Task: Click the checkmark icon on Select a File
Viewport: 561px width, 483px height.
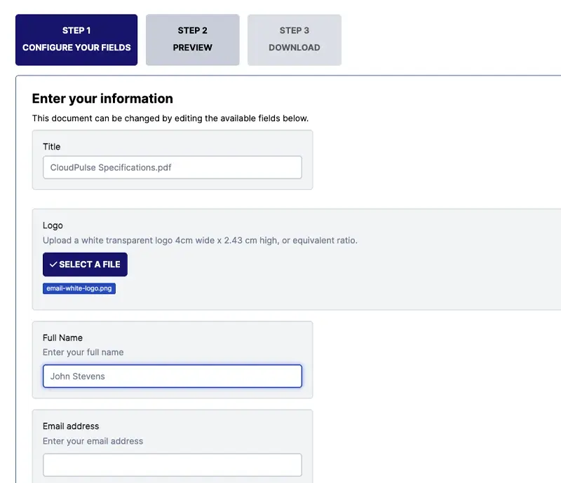Action: [53, 265]
